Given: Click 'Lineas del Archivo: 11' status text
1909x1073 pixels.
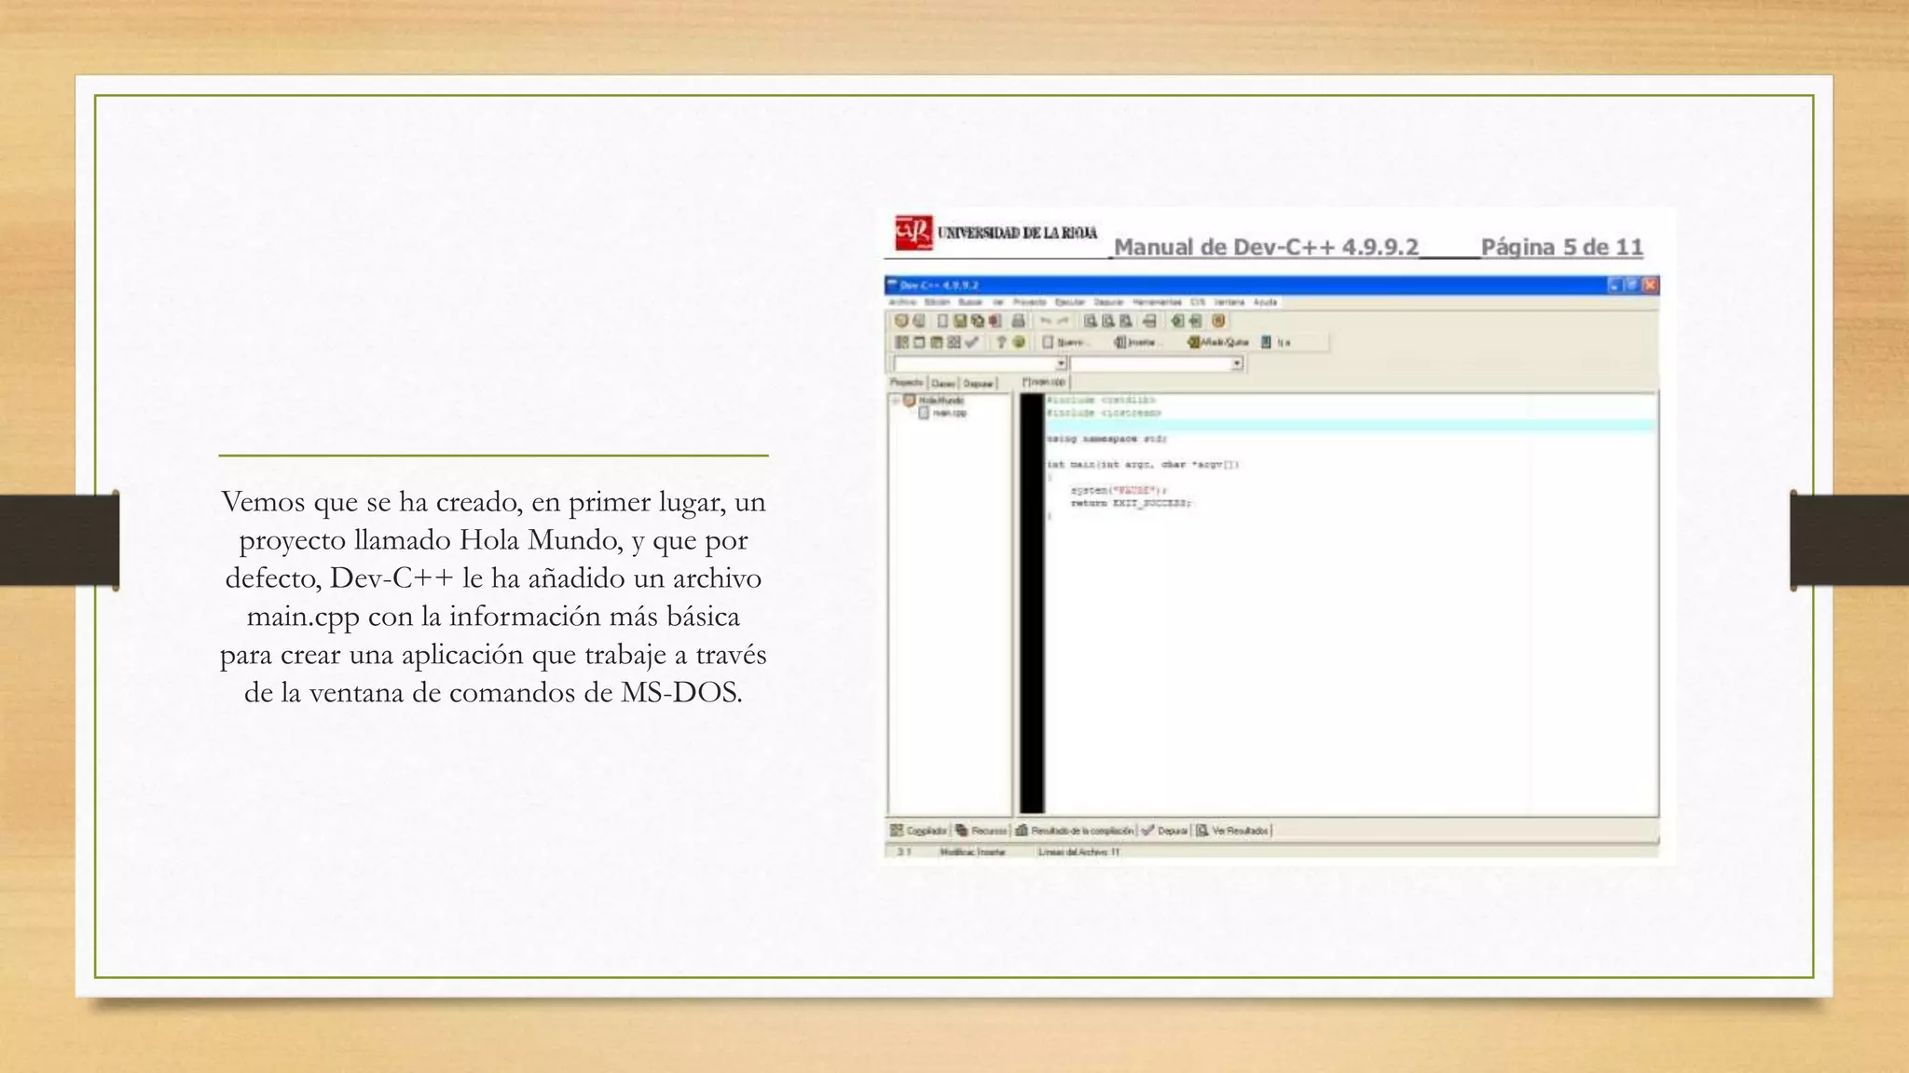Looking at the screenshot, I should point(1078,851).
